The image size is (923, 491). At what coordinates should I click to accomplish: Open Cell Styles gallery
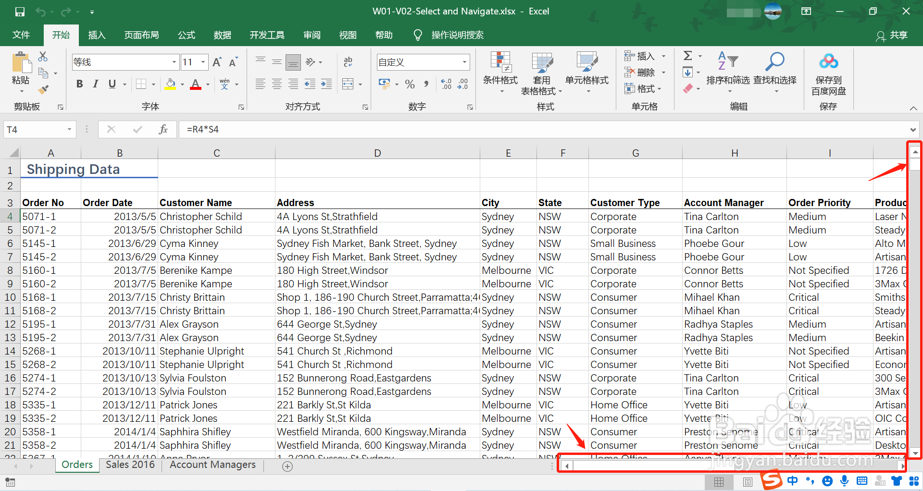[x=587, y=72]
